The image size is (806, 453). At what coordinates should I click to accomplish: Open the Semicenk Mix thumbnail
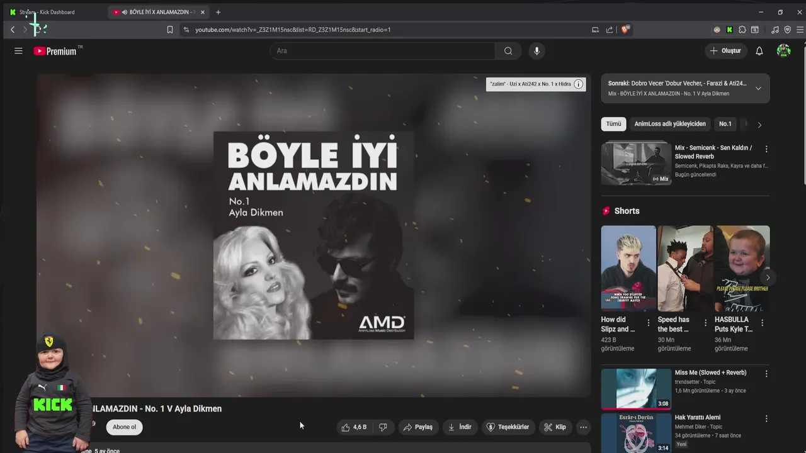tap(636, 163)
